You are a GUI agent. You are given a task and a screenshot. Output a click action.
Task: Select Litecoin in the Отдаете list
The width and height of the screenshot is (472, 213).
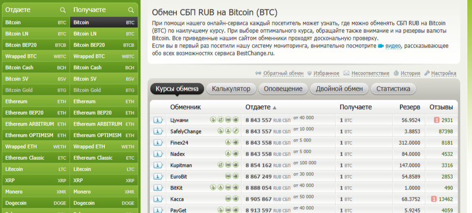pos(36,169)
